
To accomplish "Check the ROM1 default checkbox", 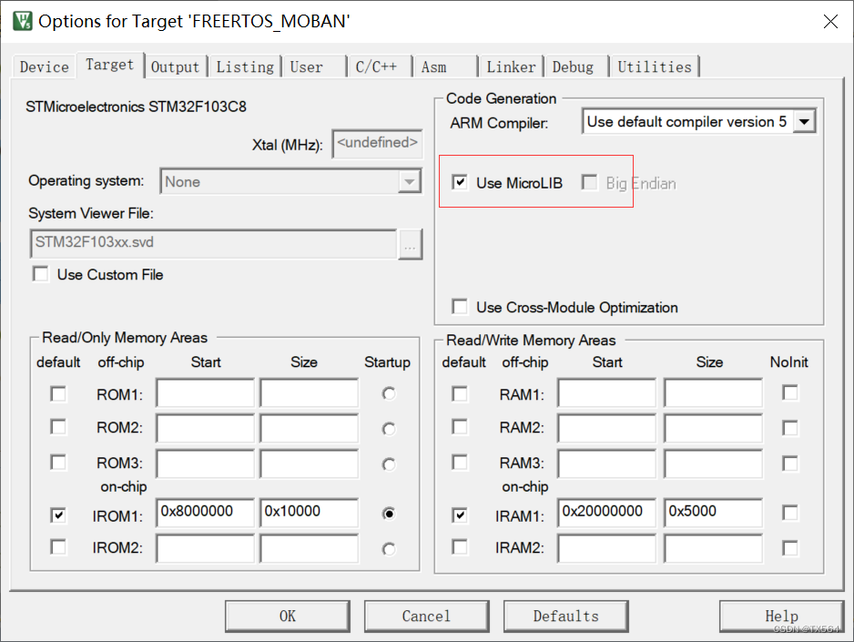I will coord(57,393).
